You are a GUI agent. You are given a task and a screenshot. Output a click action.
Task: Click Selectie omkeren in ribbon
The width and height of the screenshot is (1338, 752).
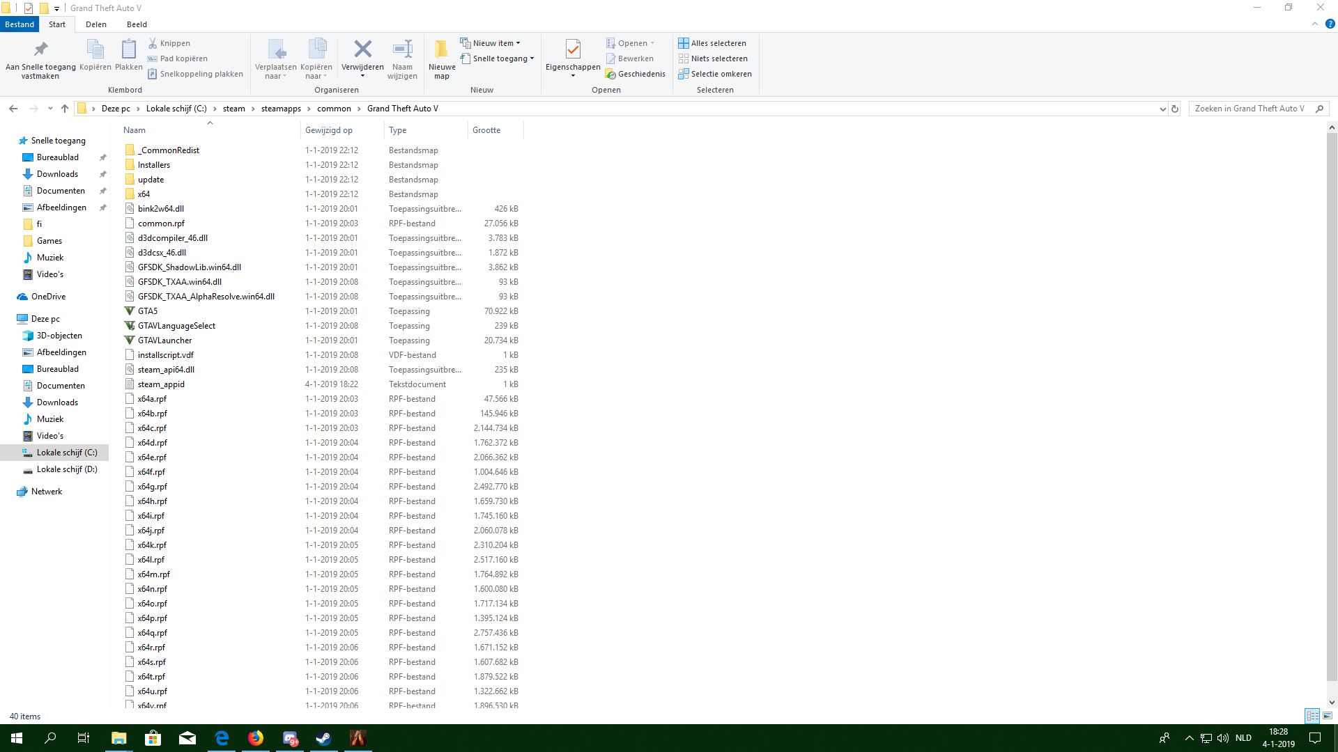click(715, 74)
